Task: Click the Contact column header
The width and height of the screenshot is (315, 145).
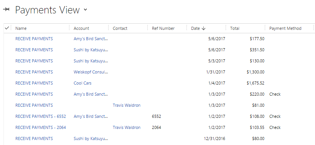Action: [x=120, y=28]
